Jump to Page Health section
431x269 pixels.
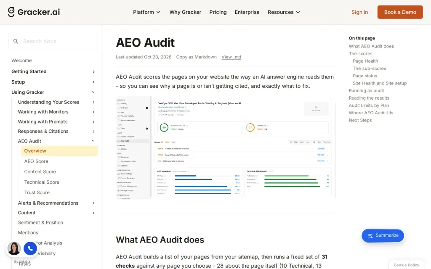point(365,61)
